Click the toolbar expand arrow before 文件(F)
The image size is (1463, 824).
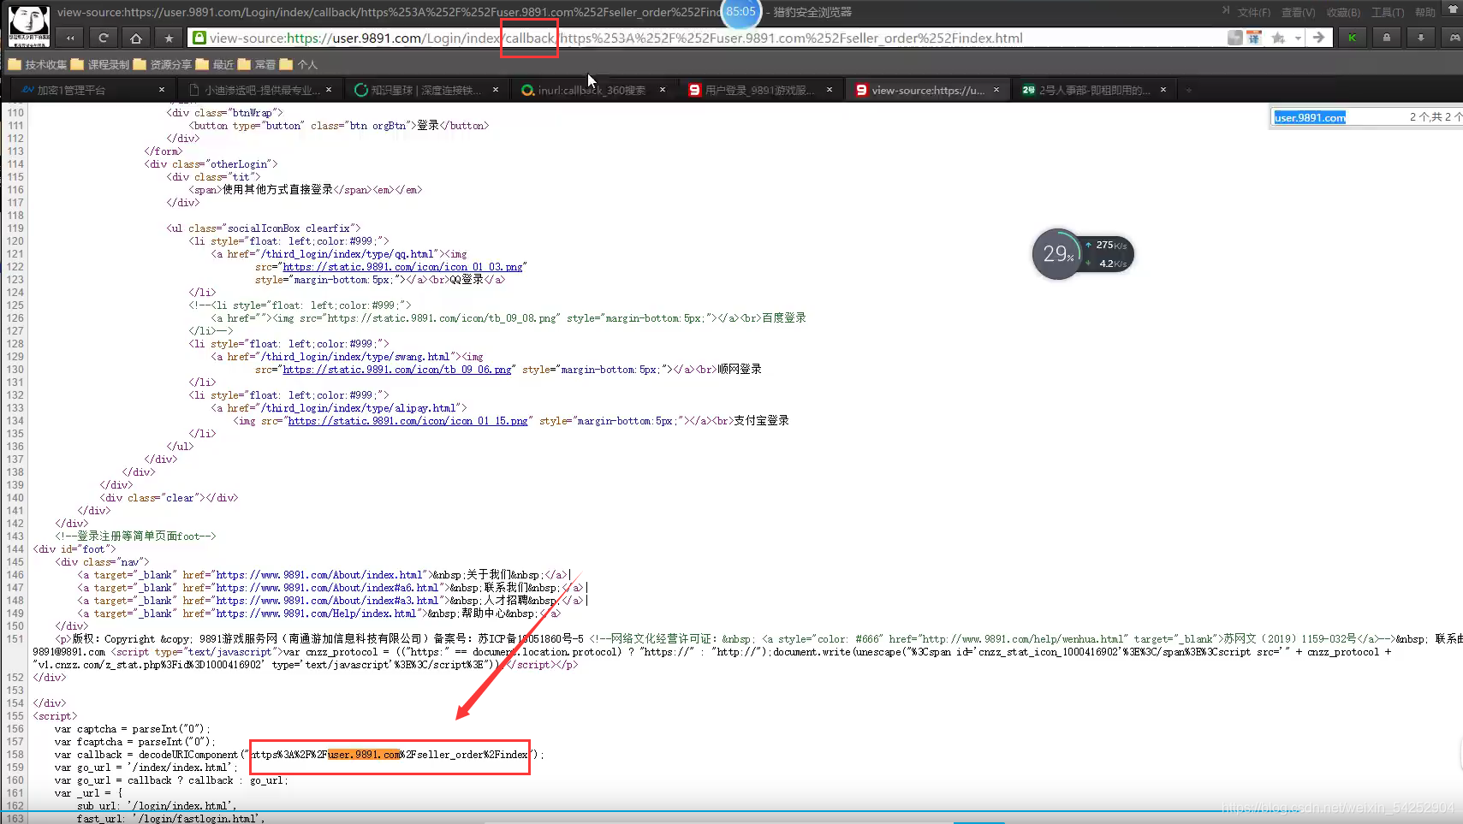coord(1226,10)
